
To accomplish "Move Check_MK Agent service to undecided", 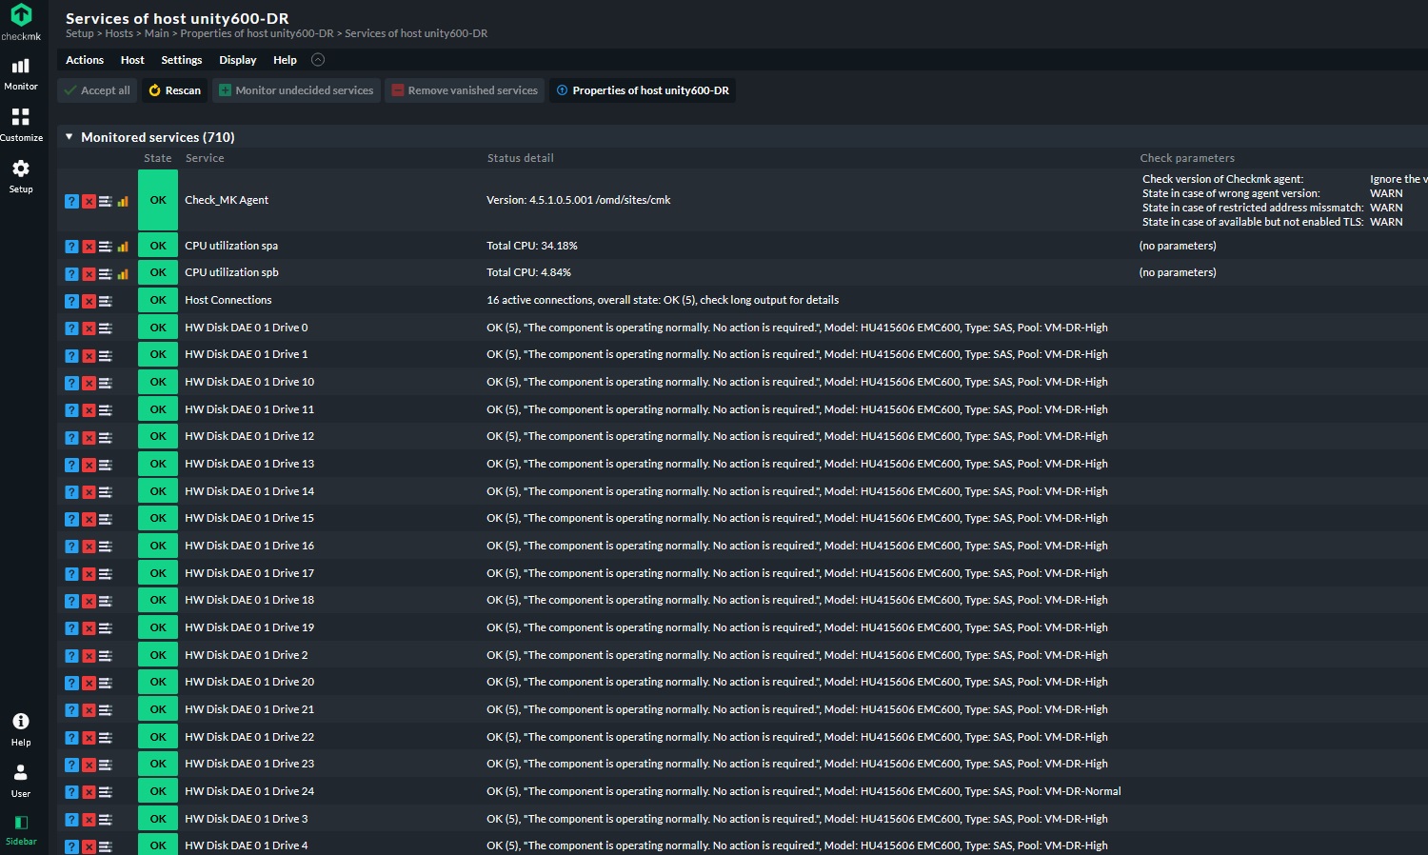I will (71, 201).
